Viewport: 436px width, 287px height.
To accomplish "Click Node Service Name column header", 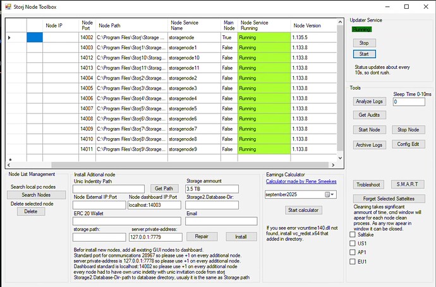I will pos(195,25).
